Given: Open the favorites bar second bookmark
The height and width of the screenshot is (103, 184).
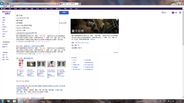Looking at the screenshot, I should 12,6.
